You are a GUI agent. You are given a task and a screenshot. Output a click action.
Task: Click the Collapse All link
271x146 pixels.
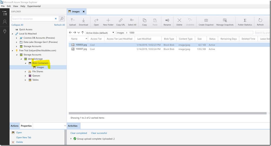pyautogui.click(x=17, y=25)
